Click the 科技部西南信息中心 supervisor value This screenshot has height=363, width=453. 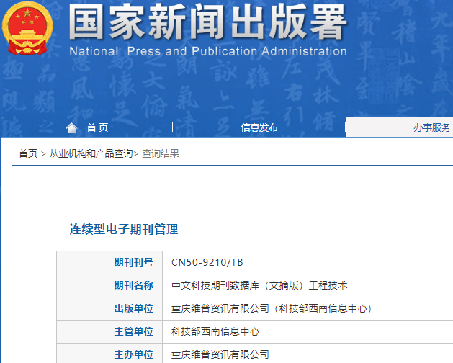tap(215, 331)
